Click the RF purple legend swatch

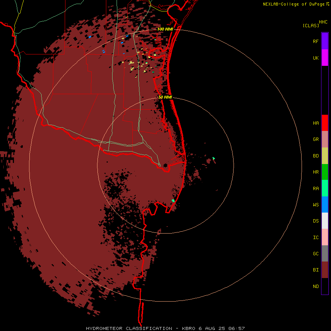[x=325, y=41]
